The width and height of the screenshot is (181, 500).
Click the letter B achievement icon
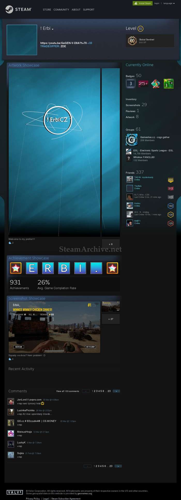coord(64,268)
